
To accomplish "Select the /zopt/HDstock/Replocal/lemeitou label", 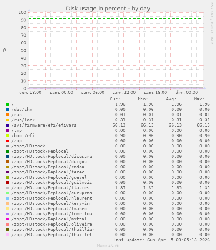I will pos(52,214).
